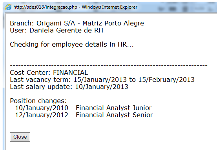Click the 15/January/2013 vacancy start date
This screenshot has width=217, height=150.
coord(100,80)
